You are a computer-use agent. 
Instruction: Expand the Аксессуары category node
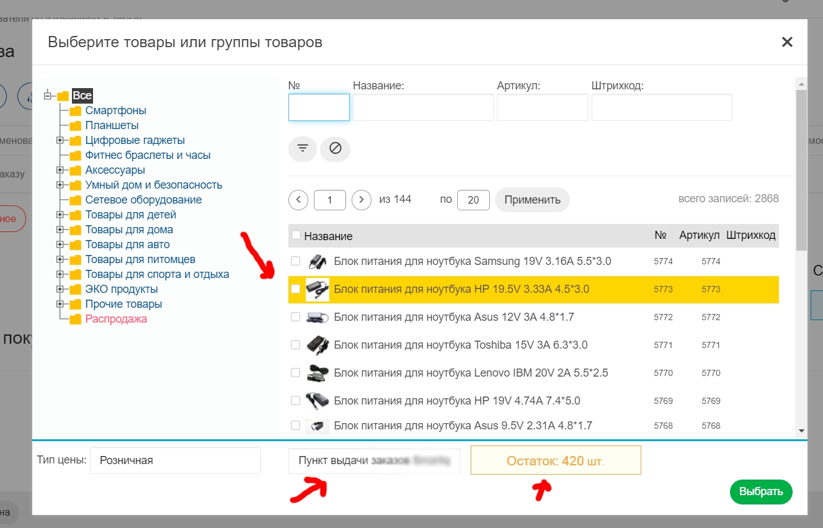[x=60, y=170]
